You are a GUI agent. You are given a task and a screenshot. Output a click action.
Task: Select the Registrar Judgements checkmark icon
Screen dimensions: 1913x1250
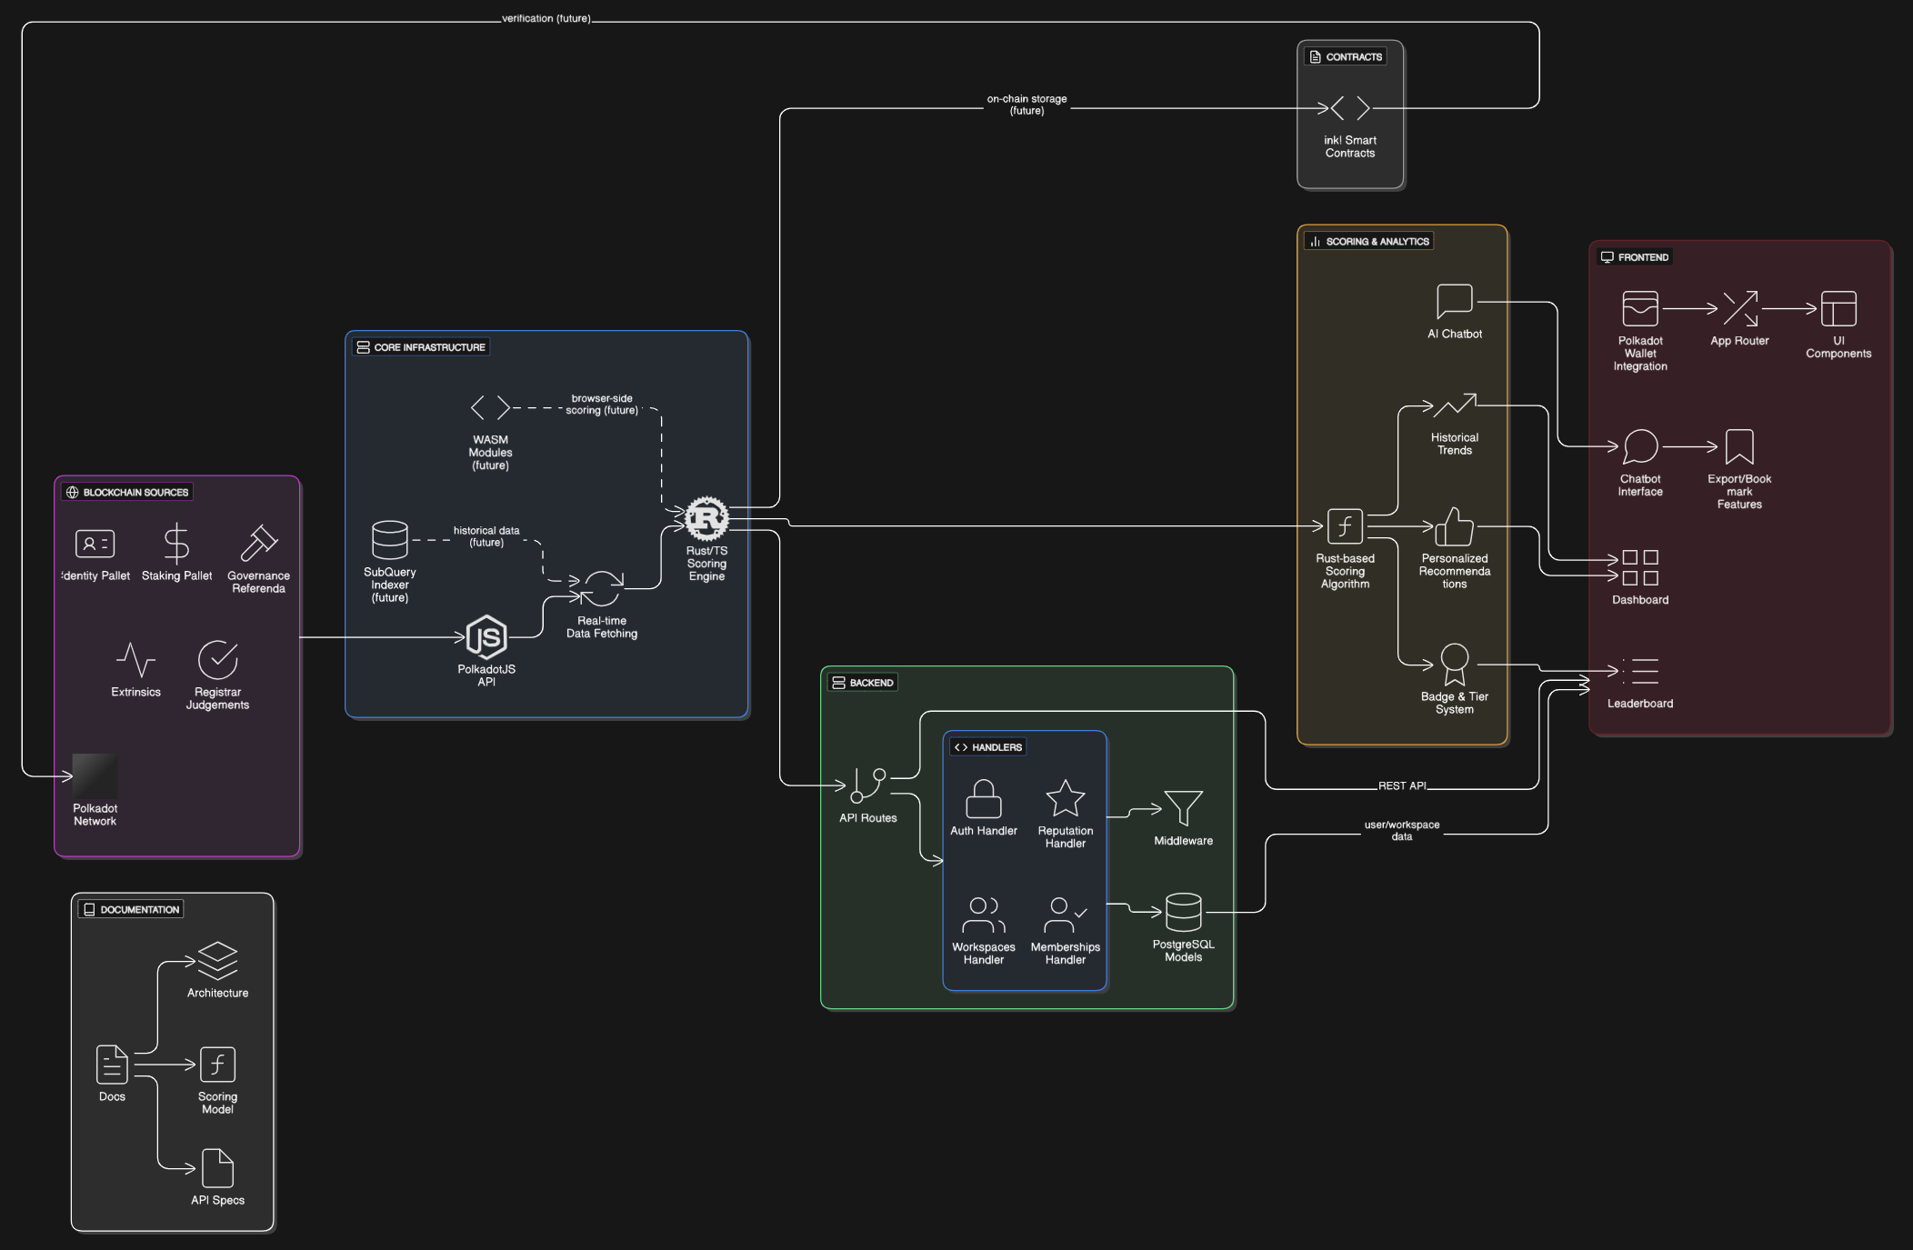point(217,660)
